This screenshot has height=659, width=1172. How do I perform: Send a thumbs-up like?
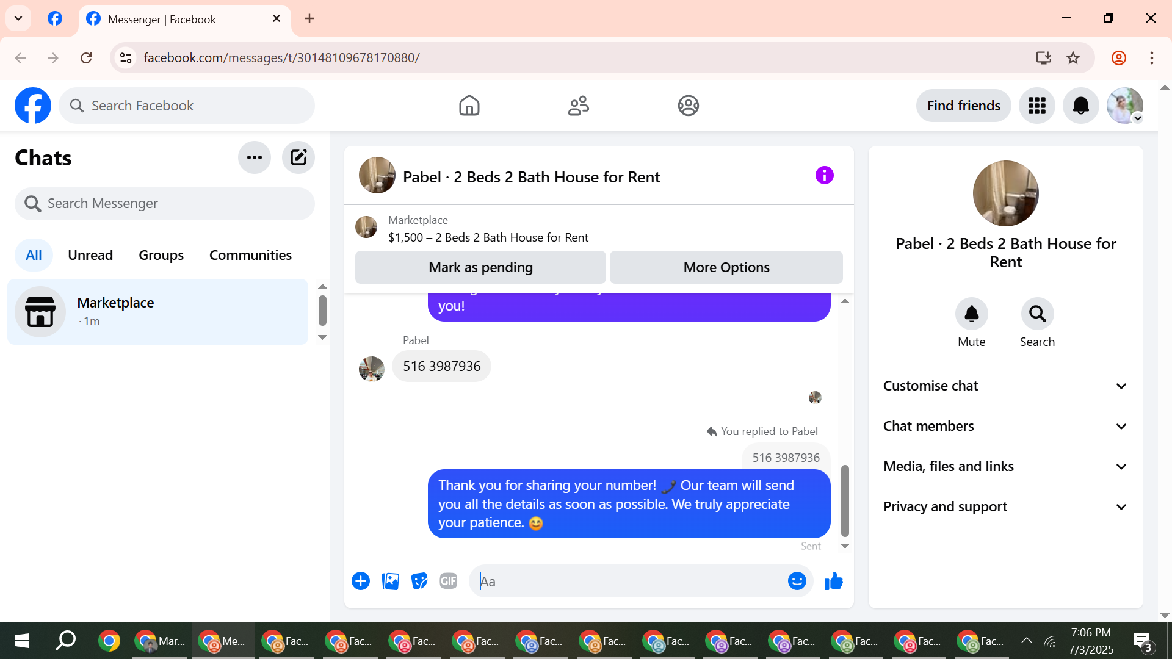(x=833, y=582)
